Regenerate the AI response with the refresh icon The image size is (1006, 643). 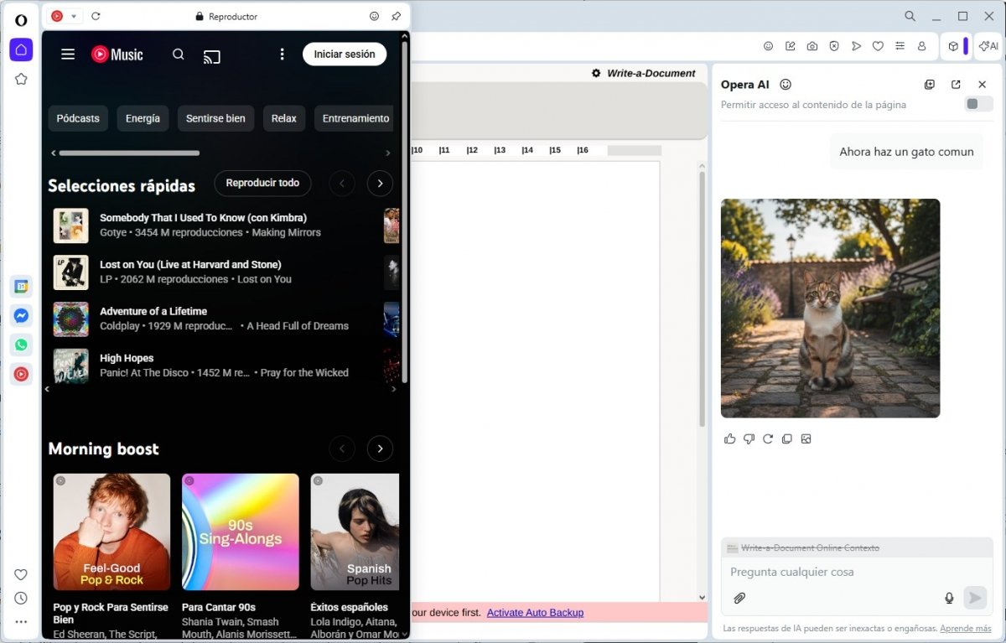tap(768, 438)
